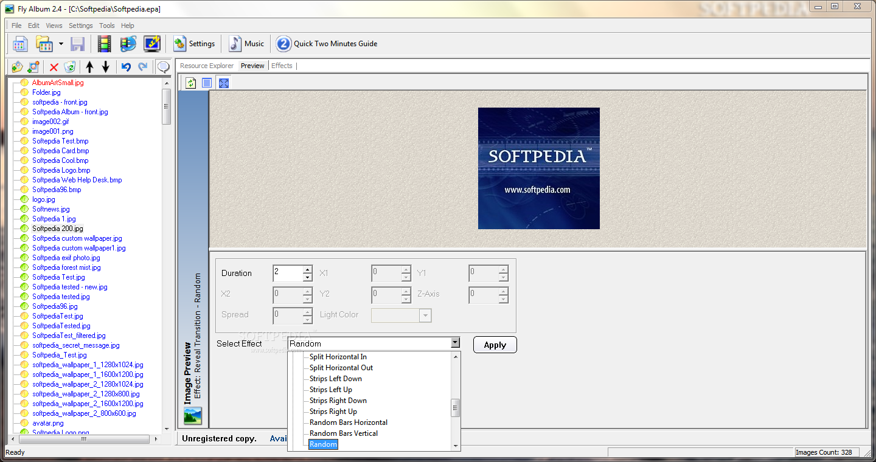Select AlbumArtSmall.jpg in the file list
The image size is (876, 462).
click(x=58, y=83)
